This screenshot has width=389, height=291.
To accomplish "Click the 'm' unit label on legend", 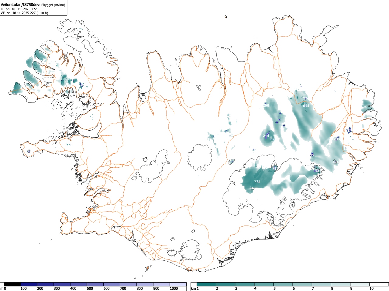I will (x=2, y=289).
